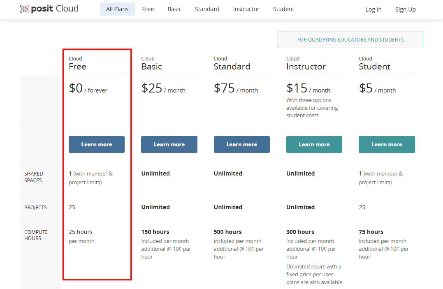Open the Free plan tab
The height and width of the screenshot is (289, 443).
(148, 9)
